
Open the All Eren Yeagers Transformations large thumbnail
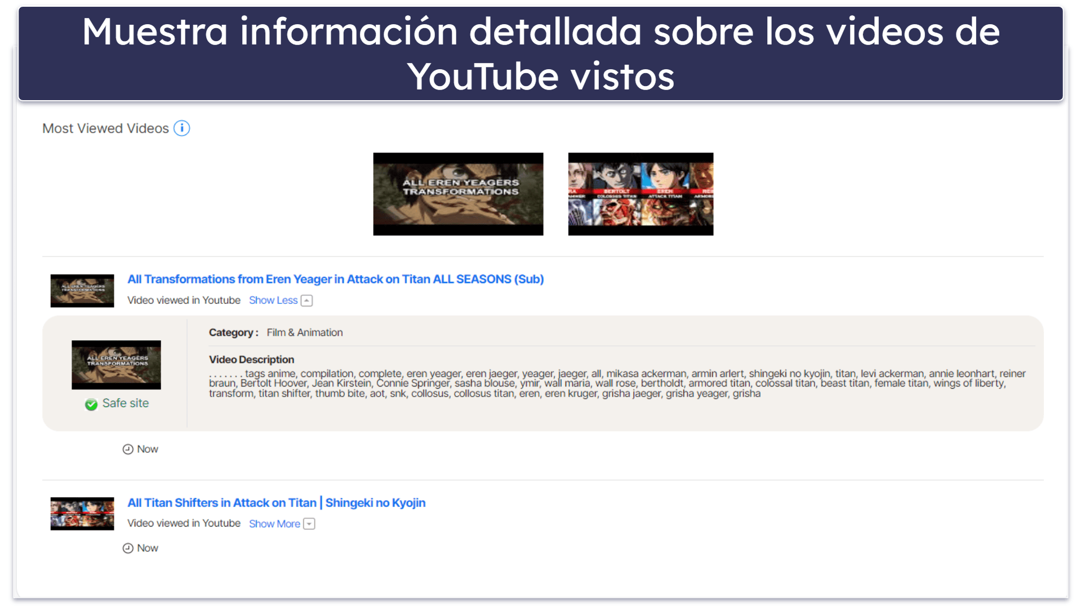click(x=458, y=194)
